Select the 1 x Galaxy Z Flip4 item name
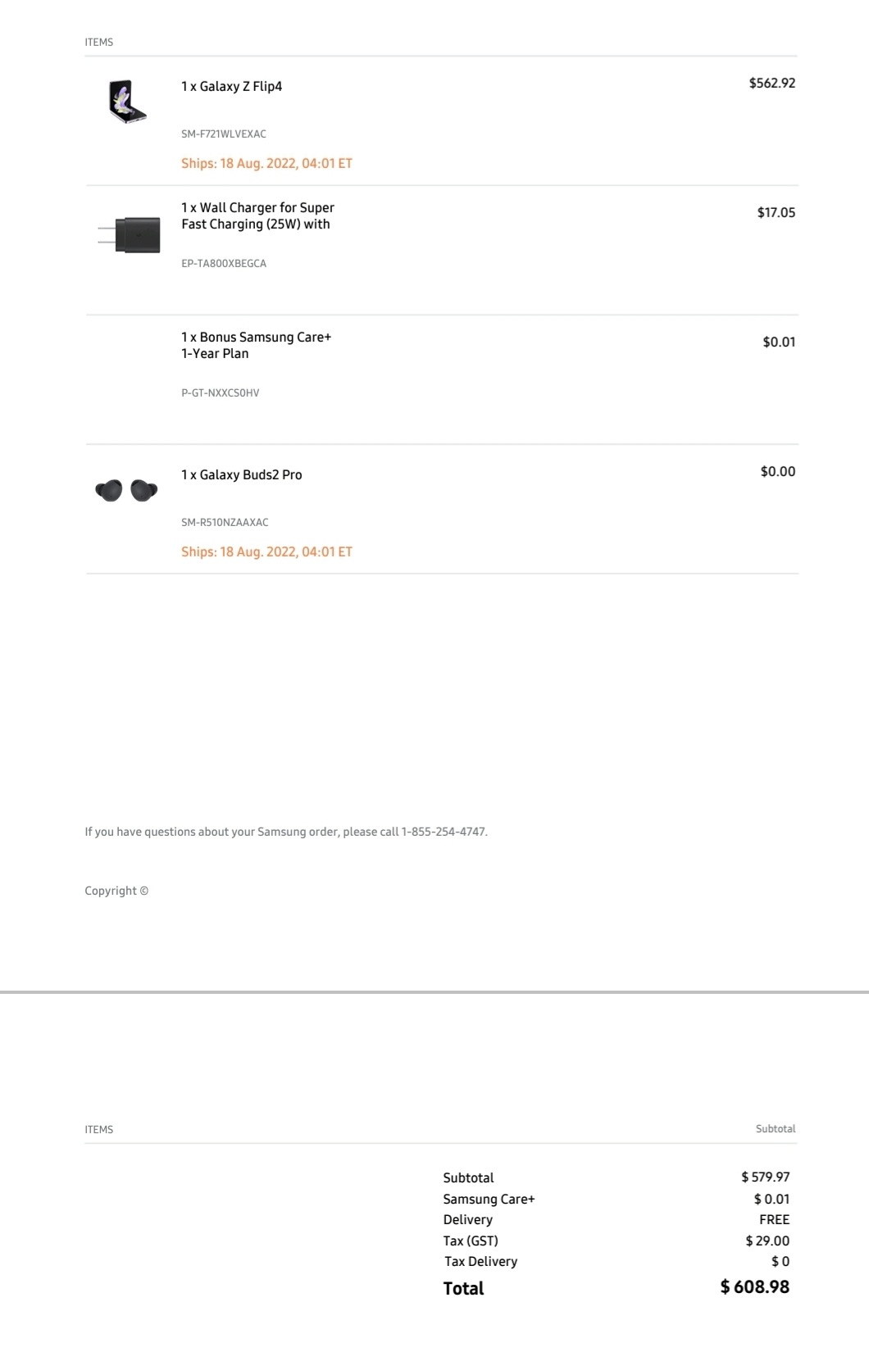Viewport: 869px width, 1361px height. 231,86
